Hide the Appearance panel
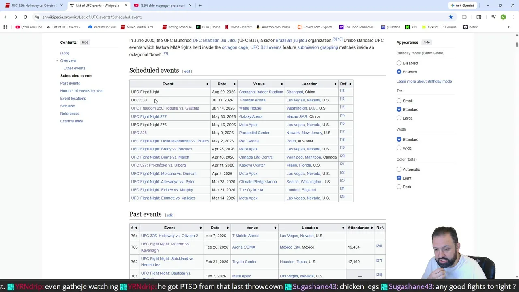The width and height of the screenshot is (519, 292). point(426,42)
